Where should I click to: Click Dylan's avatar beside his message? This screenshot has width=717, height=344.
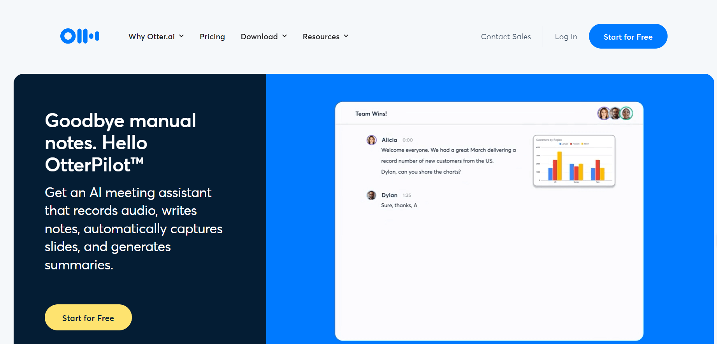click(x=371, y=195)
